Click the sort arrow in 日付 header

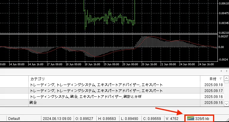click(x=221, y=79)
